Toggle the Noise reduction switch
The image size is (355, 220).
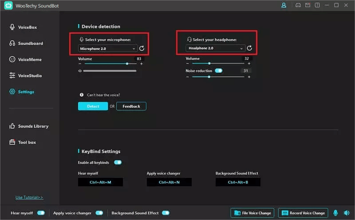click(218, 71)
